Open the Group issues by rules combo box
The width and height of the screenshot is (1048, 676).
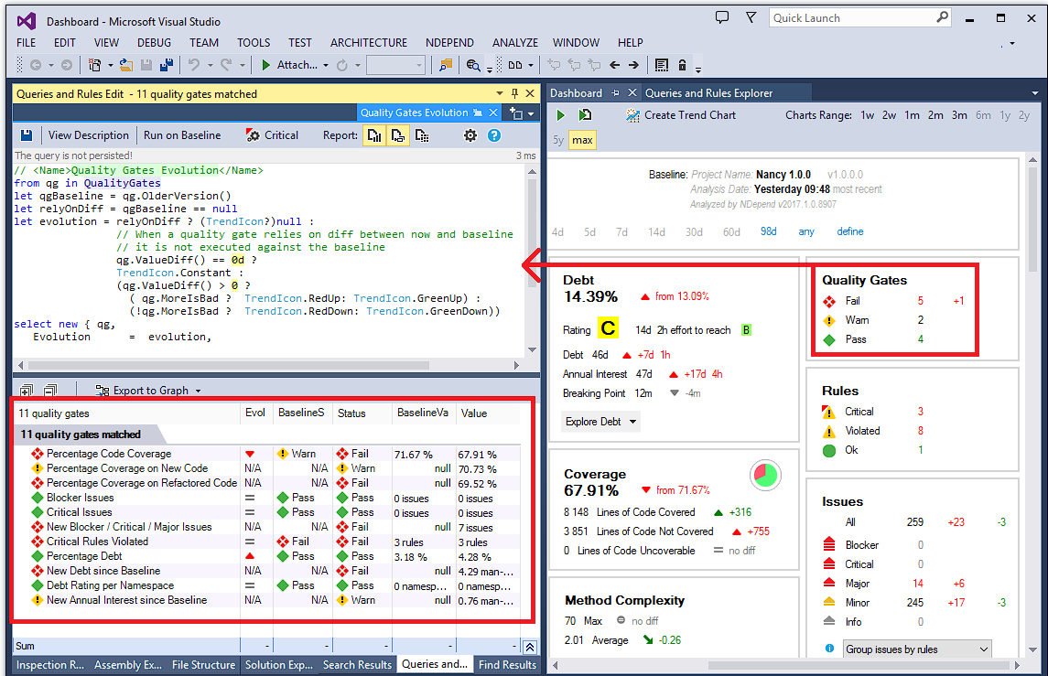click(916, 649)
